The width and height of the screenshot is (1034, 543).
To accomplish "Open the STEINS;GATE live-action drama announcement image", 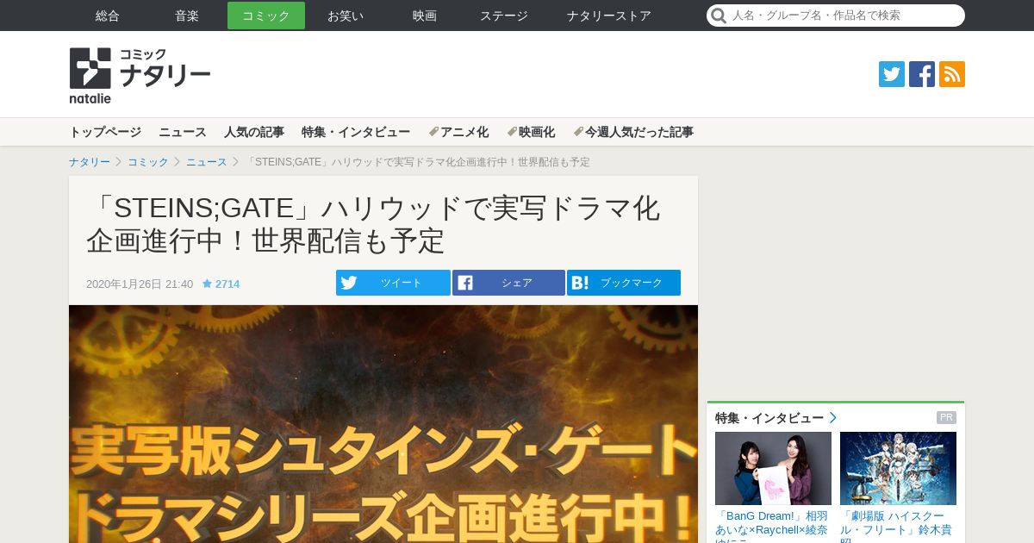I will point(383,424).
